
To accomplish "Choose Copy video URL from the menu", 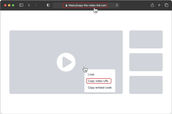I will pyautogui.click(x=98, y=81).
